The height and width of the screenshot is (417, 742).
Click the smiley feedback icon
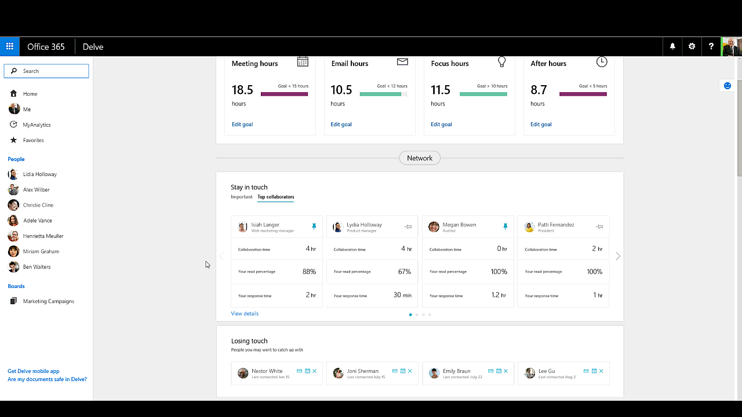(x=728, y=86)
